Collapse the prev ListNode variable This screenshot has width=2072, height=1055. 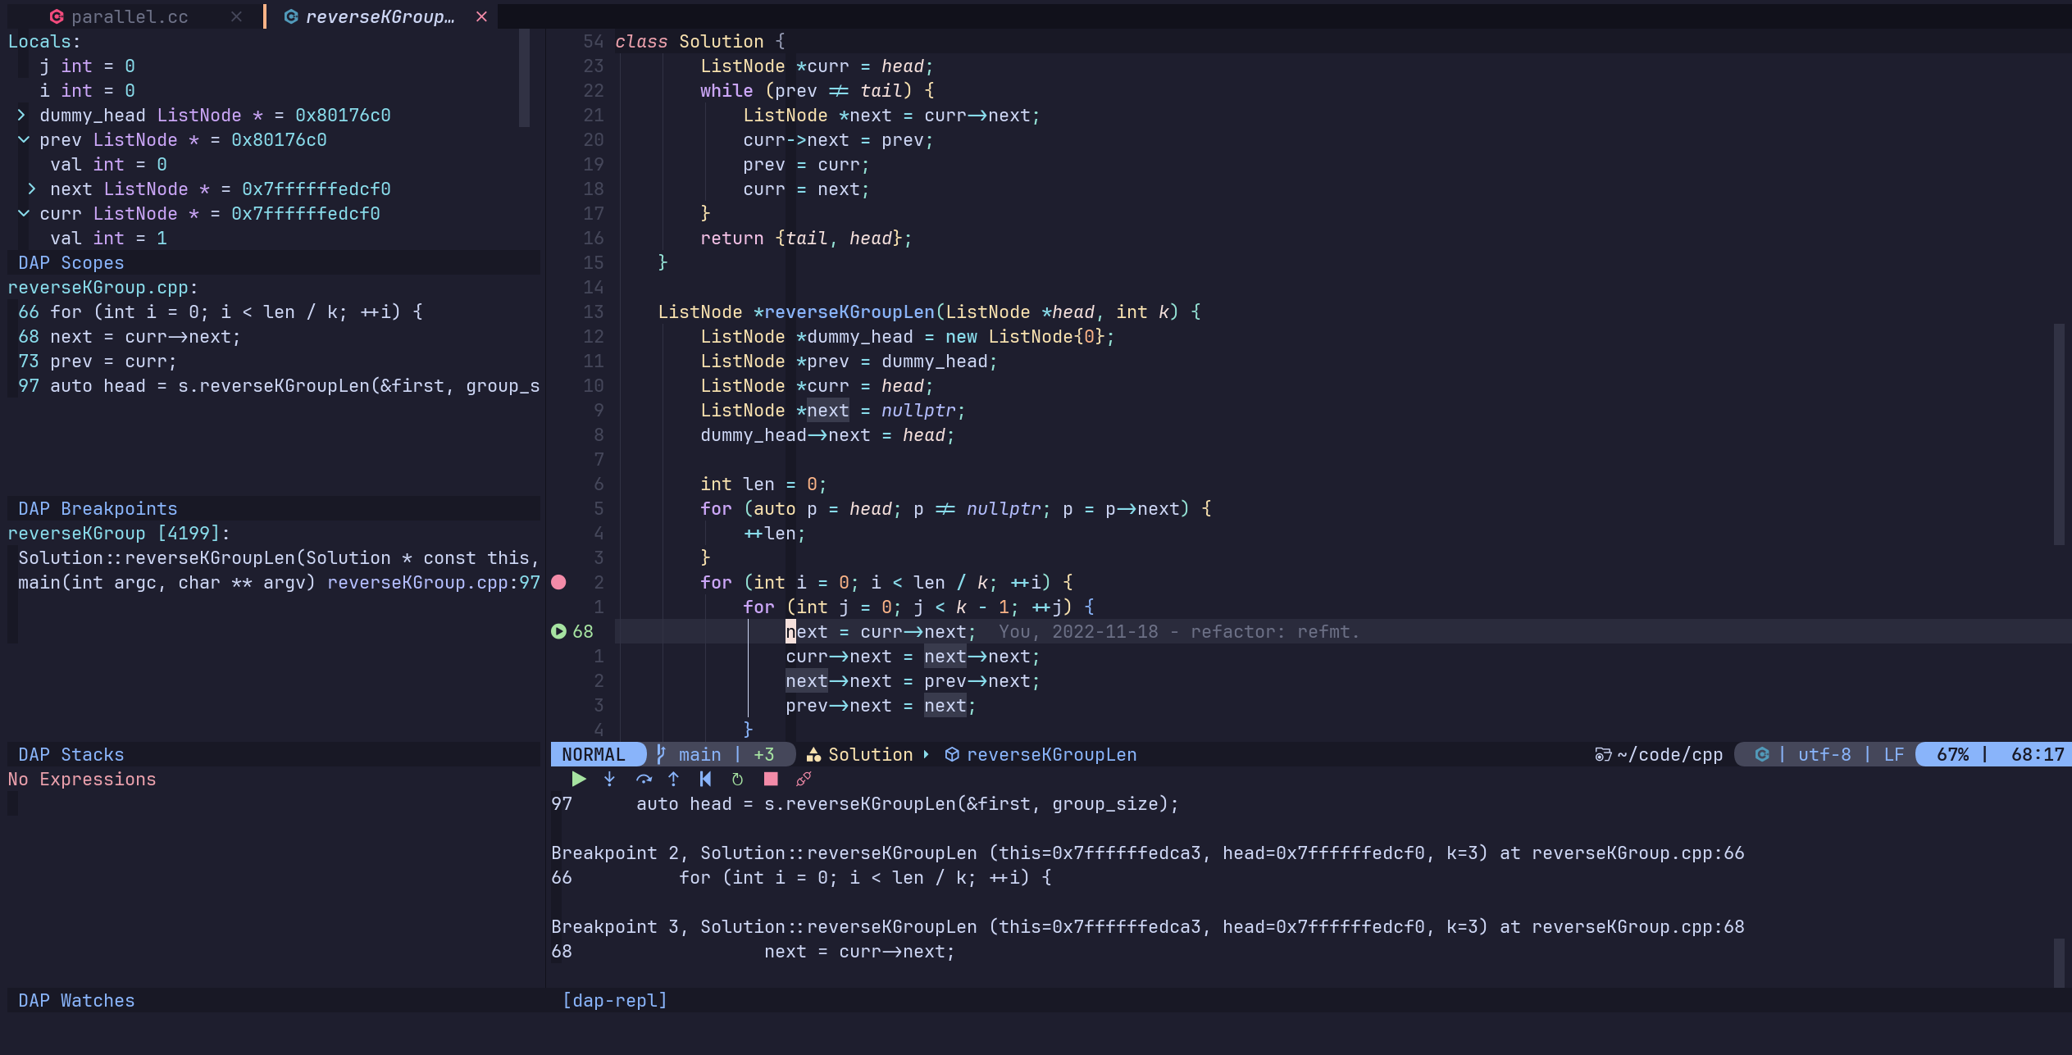(24, 140)
